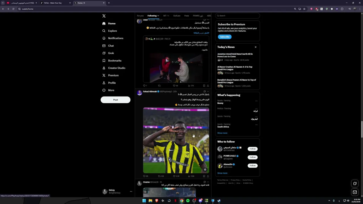Edit image with Grok on footballer photo
Viewport: 363px width, 204px height.
[205, 169]
